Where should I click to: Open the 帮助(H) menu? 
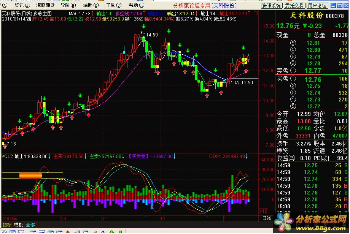137,5
